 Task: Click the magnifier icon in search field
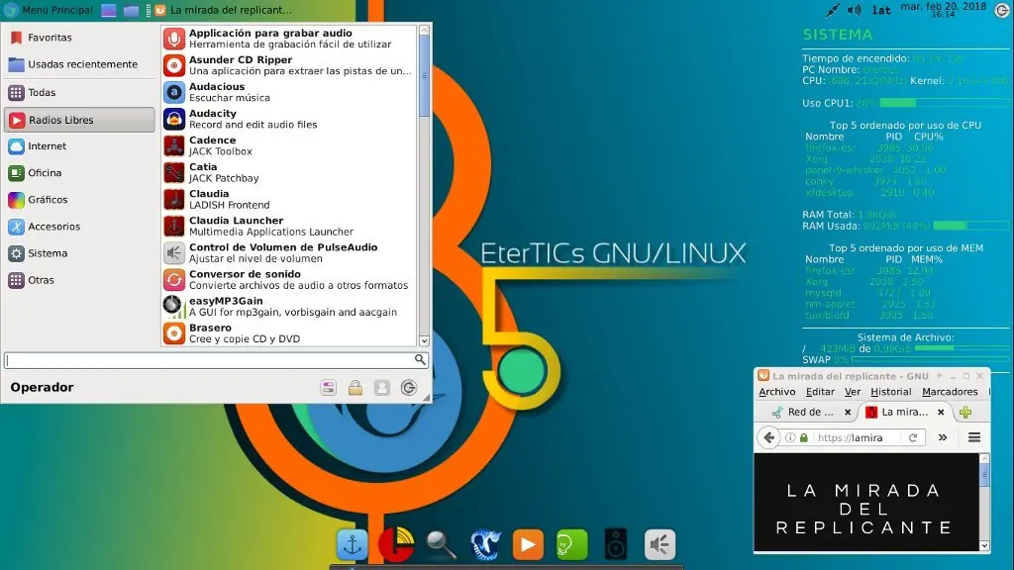420,360
